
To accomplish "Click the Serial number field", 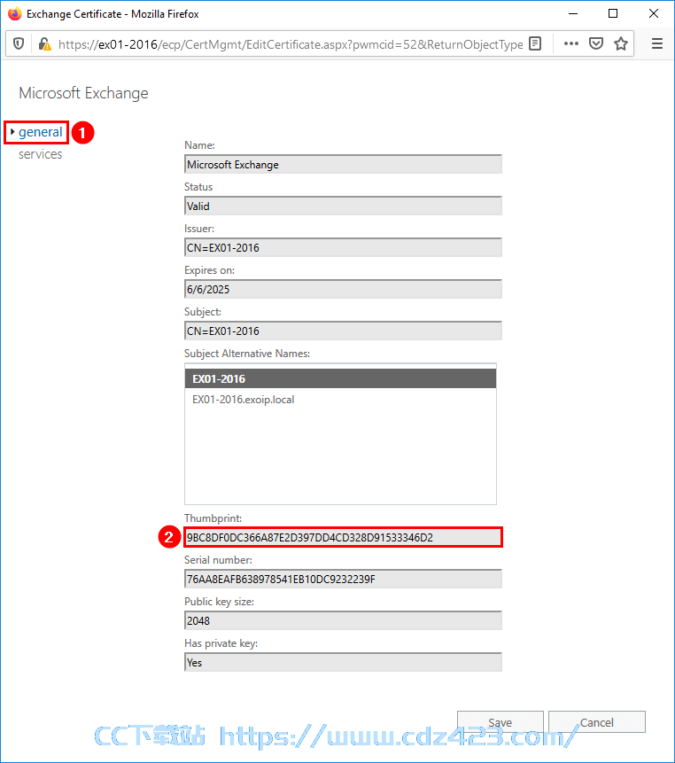I will (343, 579).
